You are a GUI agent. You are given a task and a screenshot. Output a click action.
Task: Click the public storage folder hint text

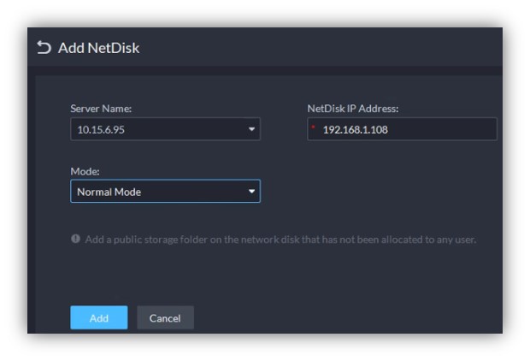(x=280, y=240)
